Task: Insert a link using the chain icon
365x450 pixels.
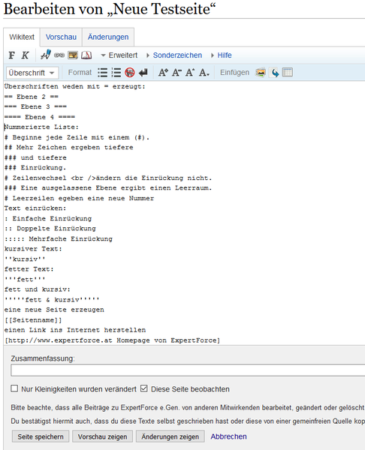Action: pyautogui.click(x=59, y=55)
